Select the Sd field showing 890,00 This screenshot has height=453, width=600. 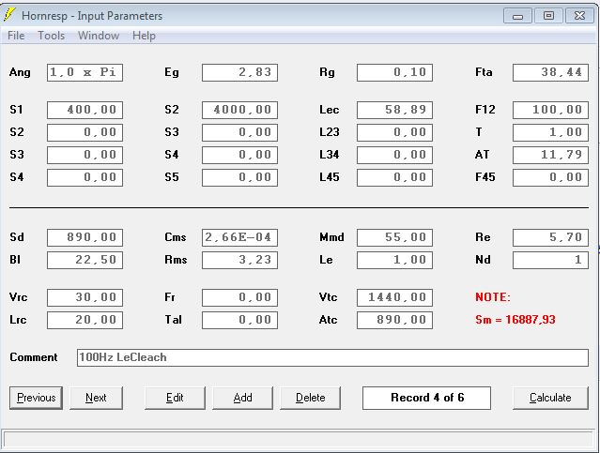(85, 238)
